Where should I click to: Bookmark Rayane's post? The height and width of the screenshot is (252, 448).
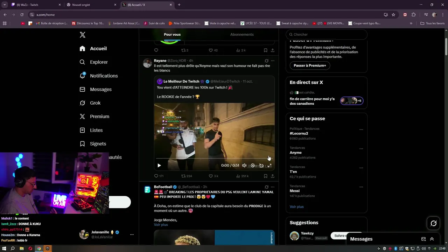click(266, 176)
